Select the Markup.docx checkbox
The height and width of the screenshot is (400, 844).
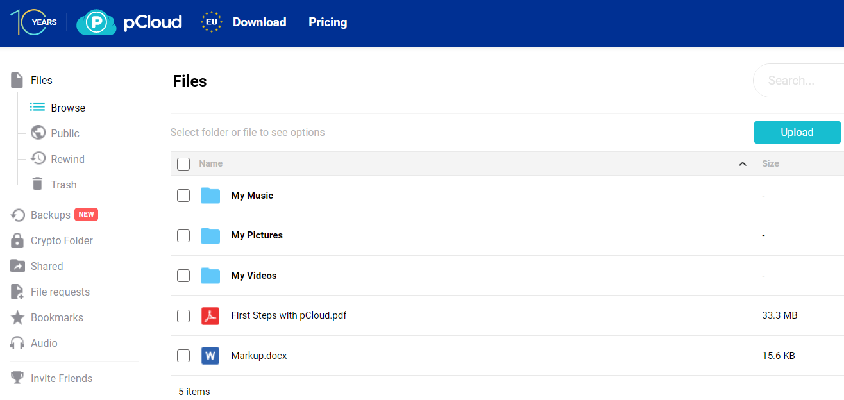(x=183, y=356)
